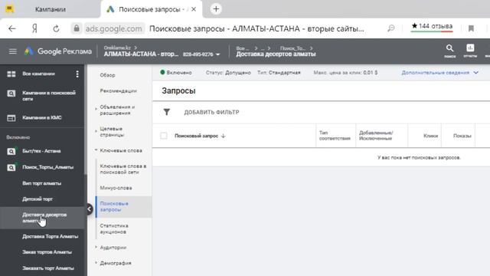Bookmark the page with bookmark icon
The width and height of the screenshot is (490, 276).
[x=471, y=28]
